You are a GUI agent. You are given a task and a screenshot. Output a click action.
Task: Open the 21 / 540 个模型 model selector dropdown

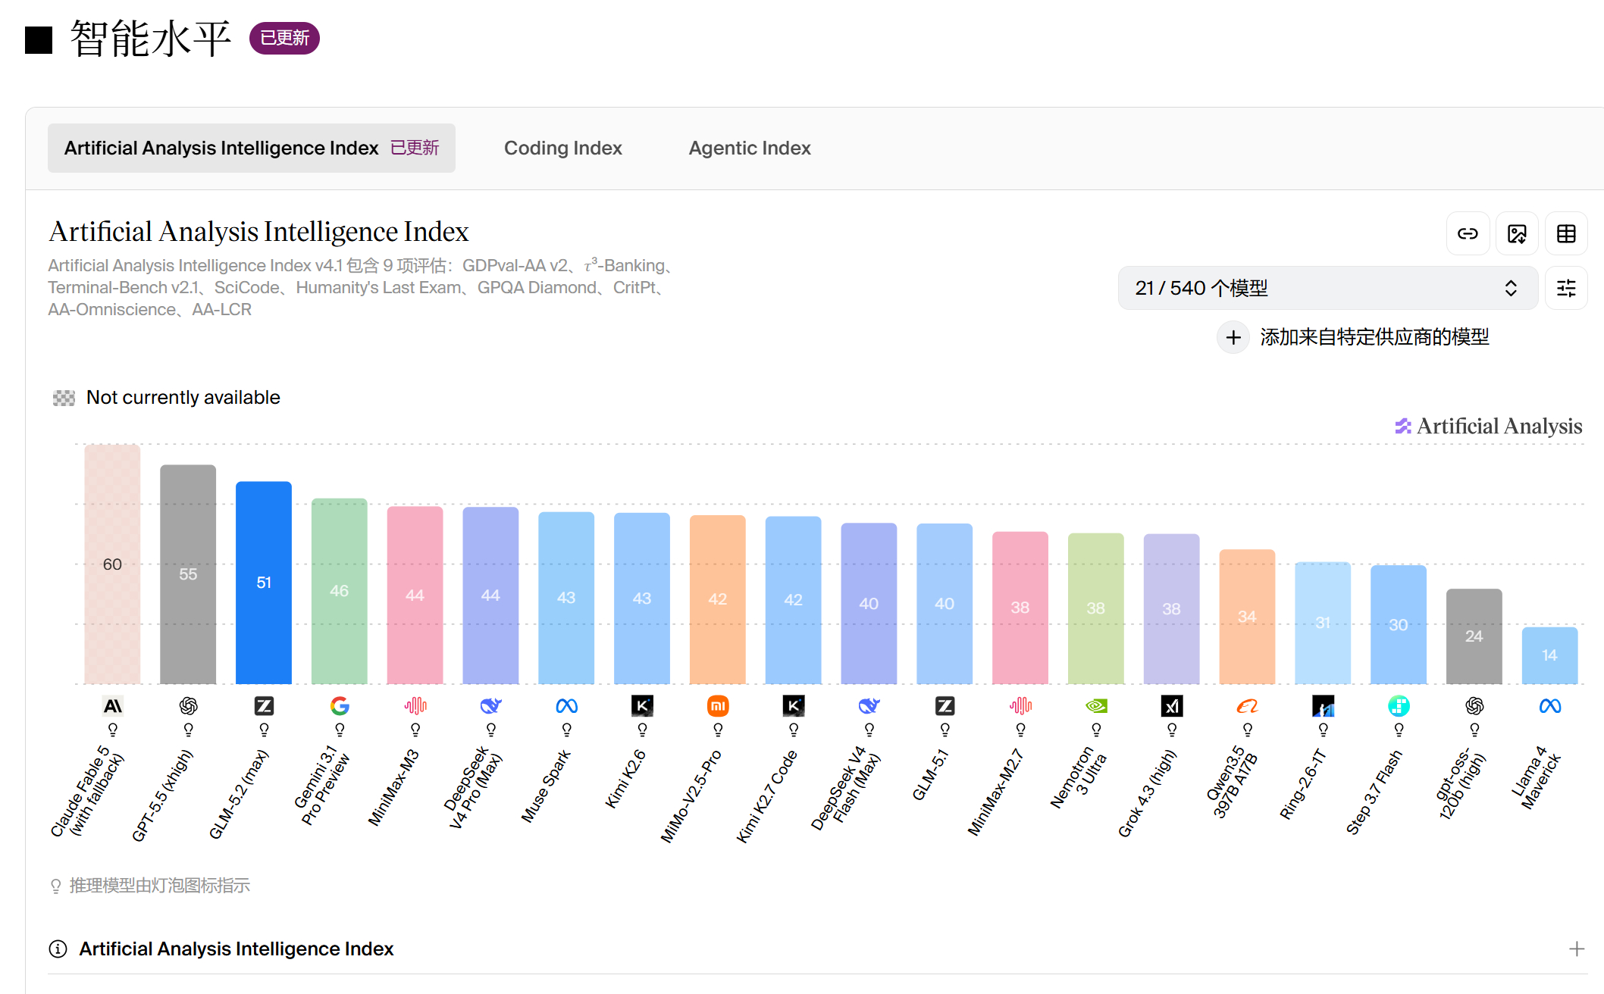click(1327, 288)
